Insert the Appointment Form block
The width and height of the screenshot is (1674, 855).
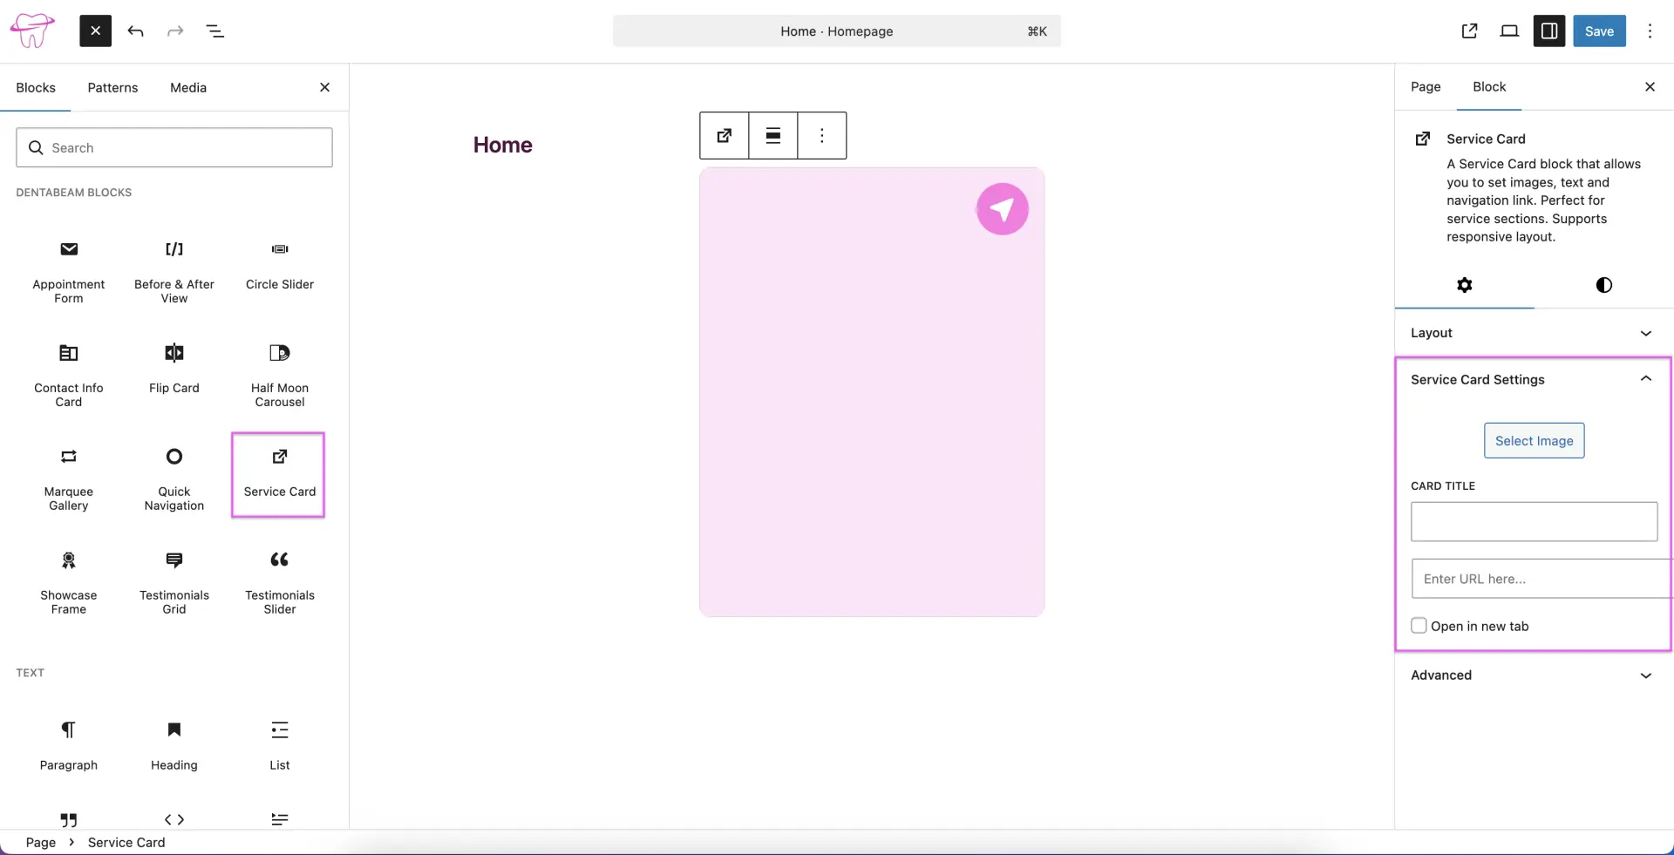click(69, 272)
